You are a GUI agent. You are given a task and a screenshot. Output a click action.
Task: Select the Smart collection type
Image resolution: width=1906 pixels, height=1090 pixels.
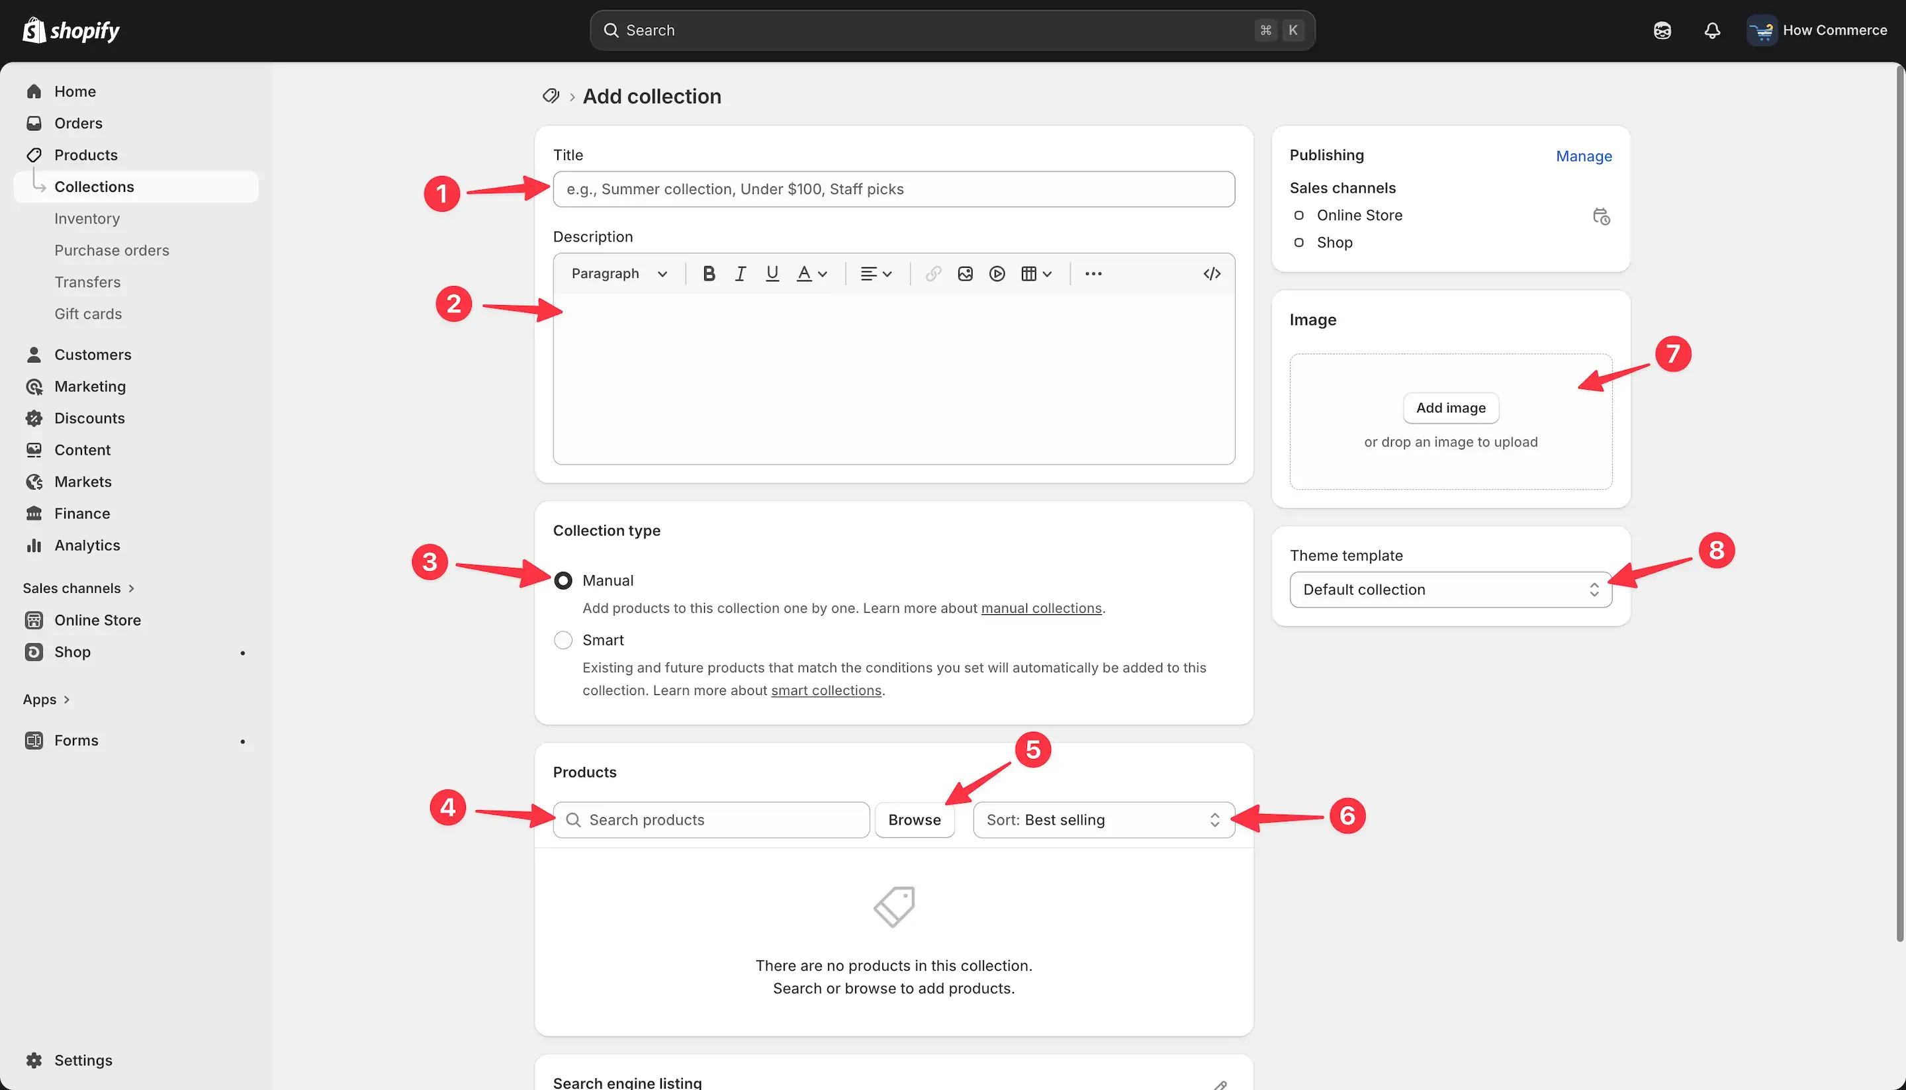(563, 640)
